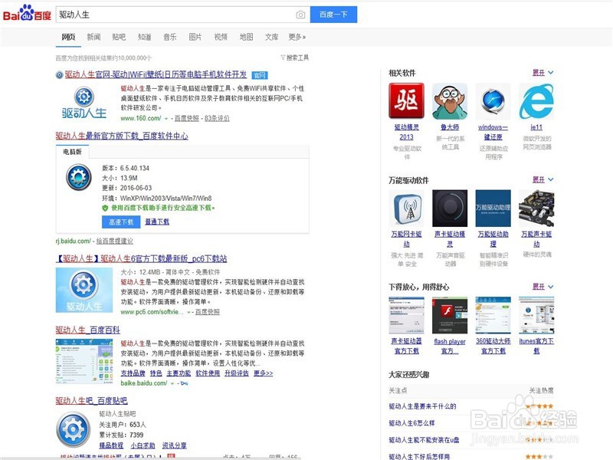This screenshot has height=460, width=613.
Task: Click 贴吧 gear avatar icon
Action: coord(74,429)
